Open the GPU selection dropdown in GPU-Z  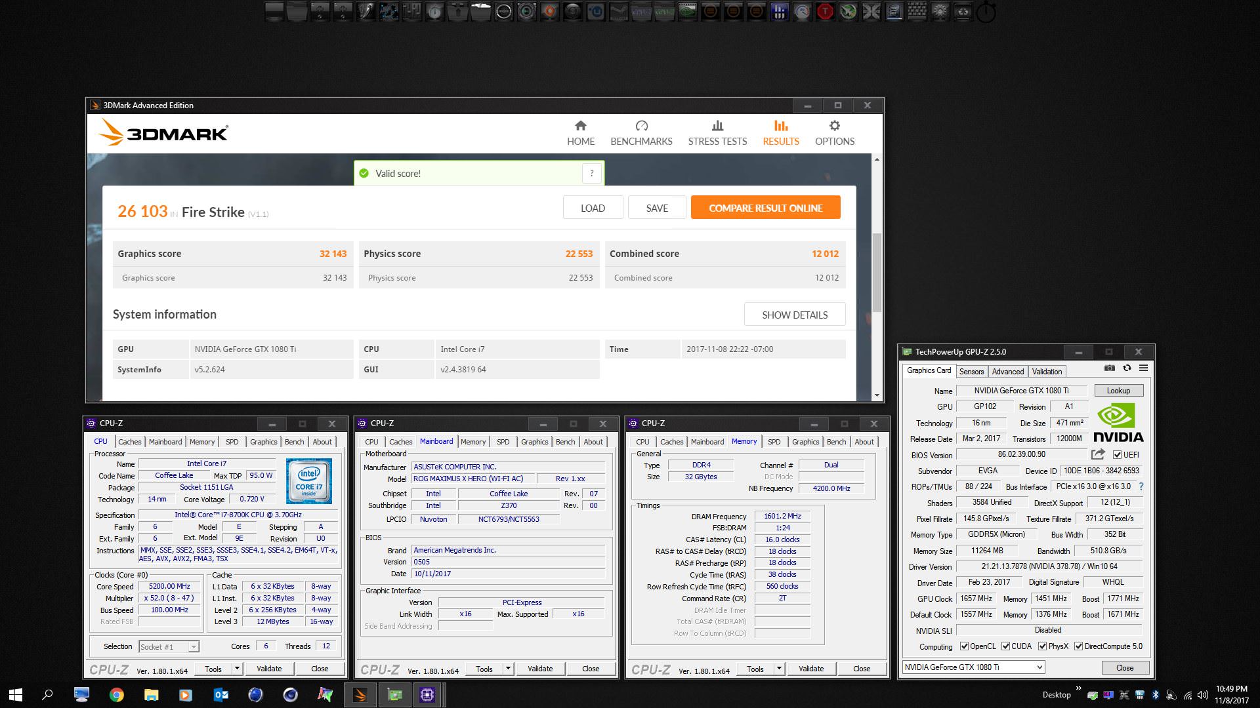[x=973, y=667]
